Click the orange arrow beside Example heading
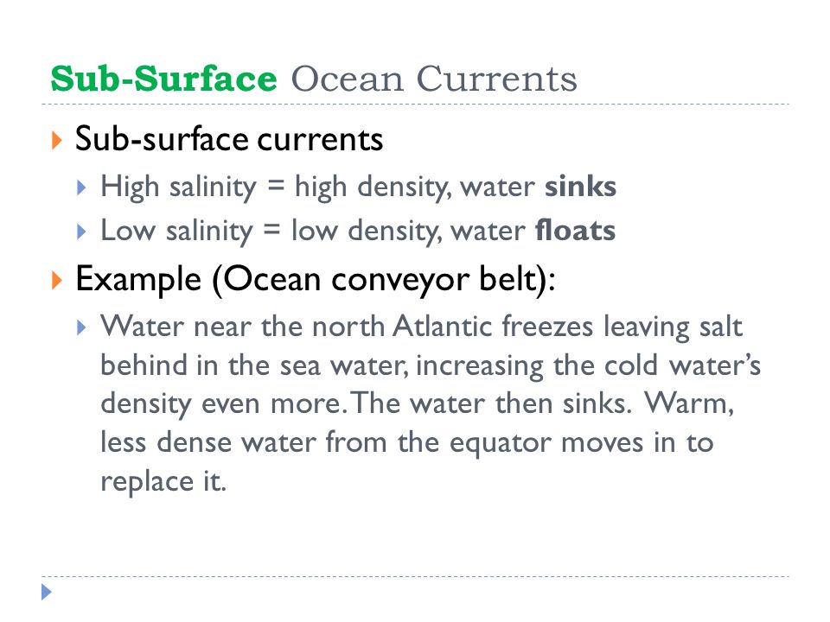830x622 pixels. 57,280
